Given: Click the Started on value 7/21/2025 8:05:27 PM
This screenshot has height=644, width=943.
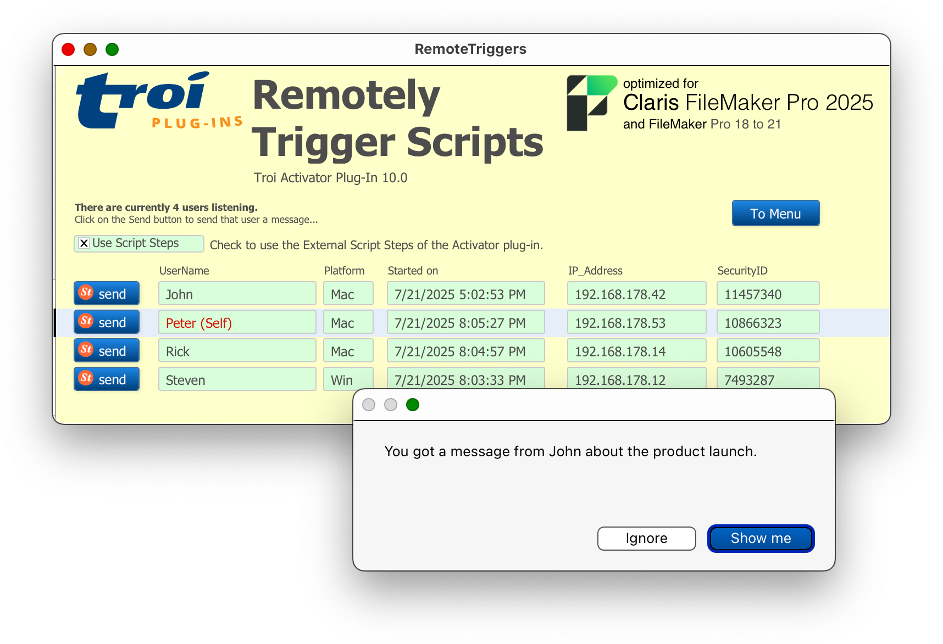Looking at the screenshot, I should point(466,322).
